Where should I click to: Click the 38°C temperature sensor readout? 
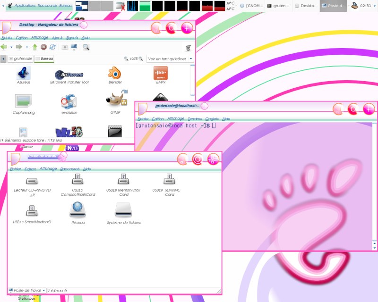point(230,3)
